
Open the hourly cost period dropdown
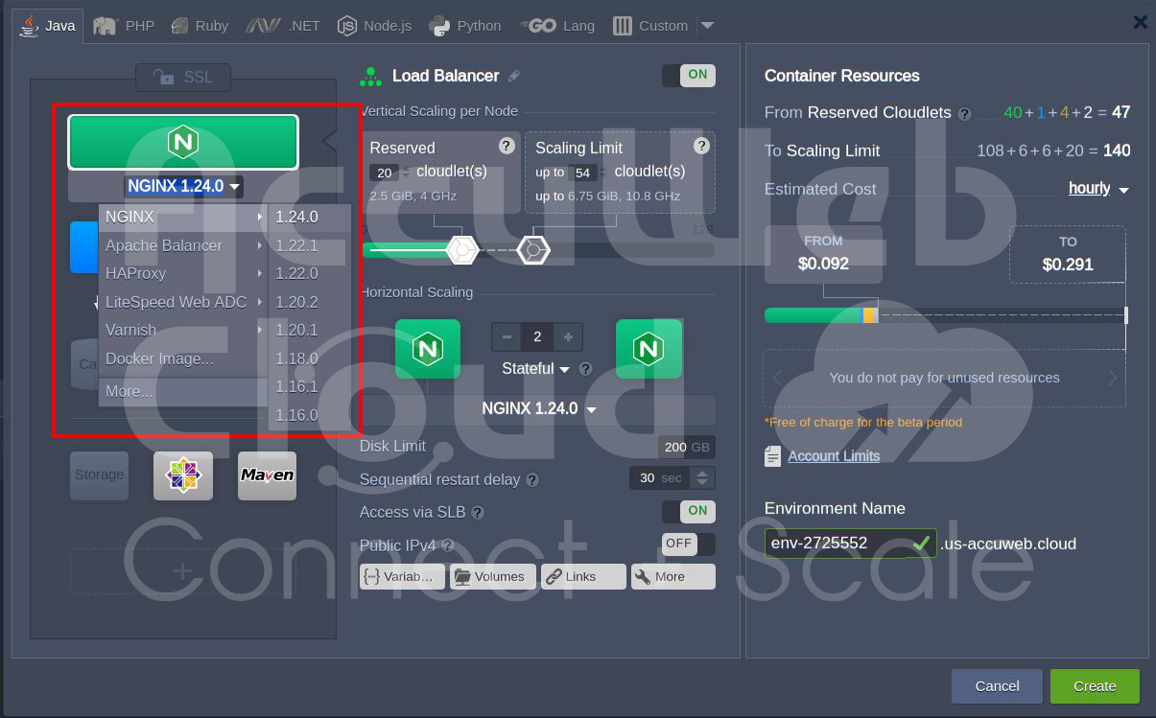[1098, 189]
